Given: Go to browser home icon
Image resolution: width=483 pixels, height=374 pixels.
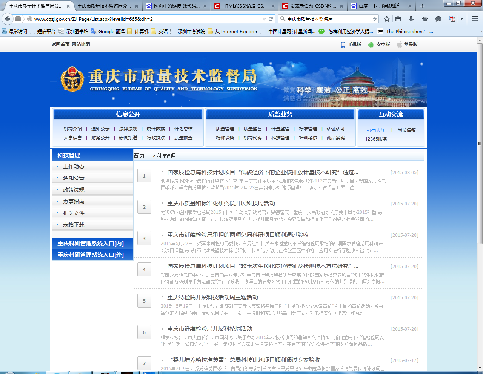Looking at the screenshot, I should [425, 19].
